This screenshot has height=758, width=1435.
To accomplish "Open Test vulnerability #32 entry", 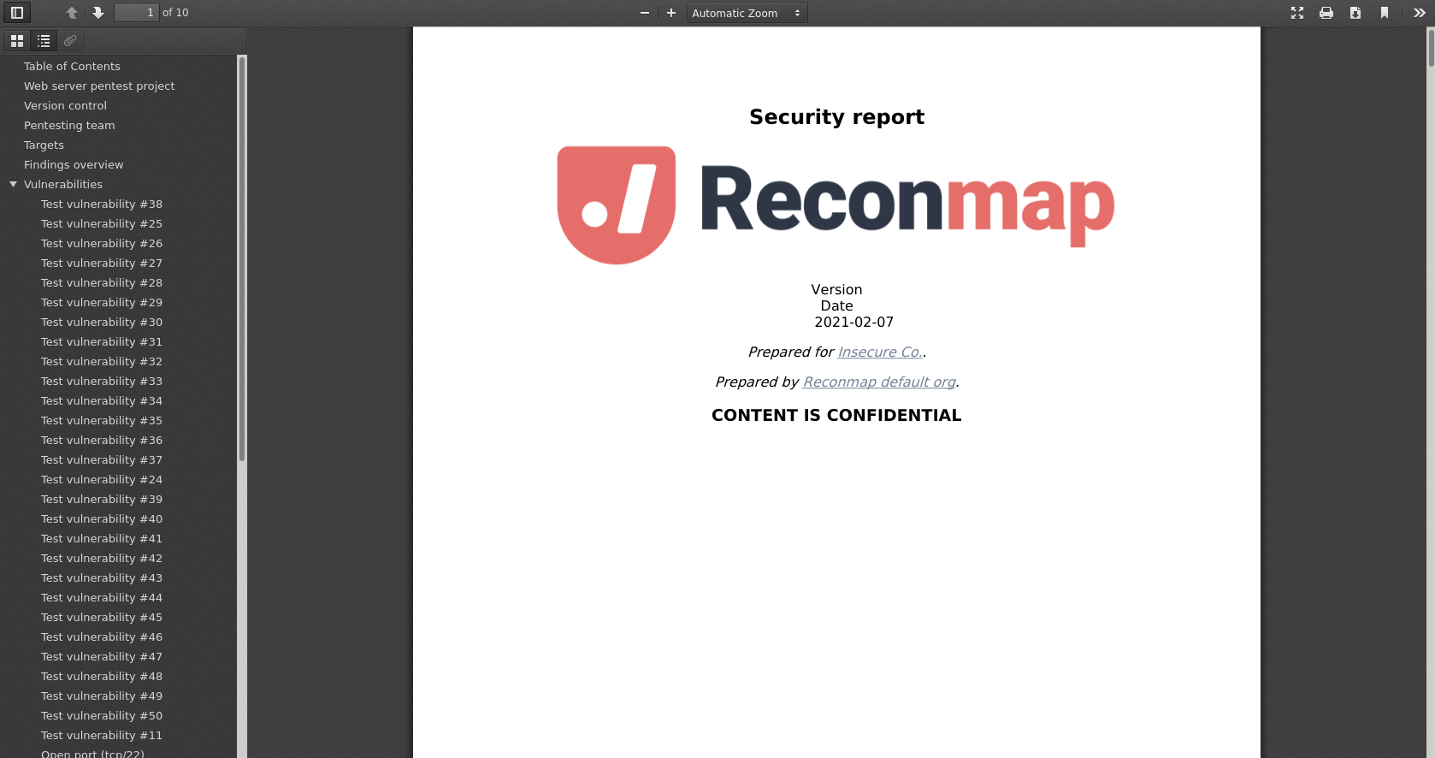I will pos(102,361).
